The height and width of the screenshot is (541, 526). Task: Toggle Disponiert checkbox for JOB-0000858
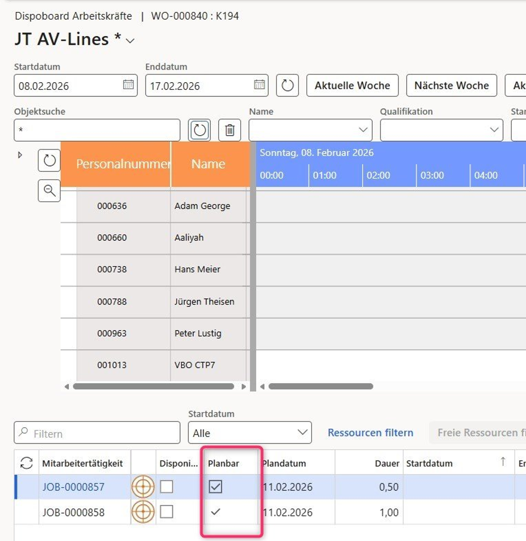166,512
